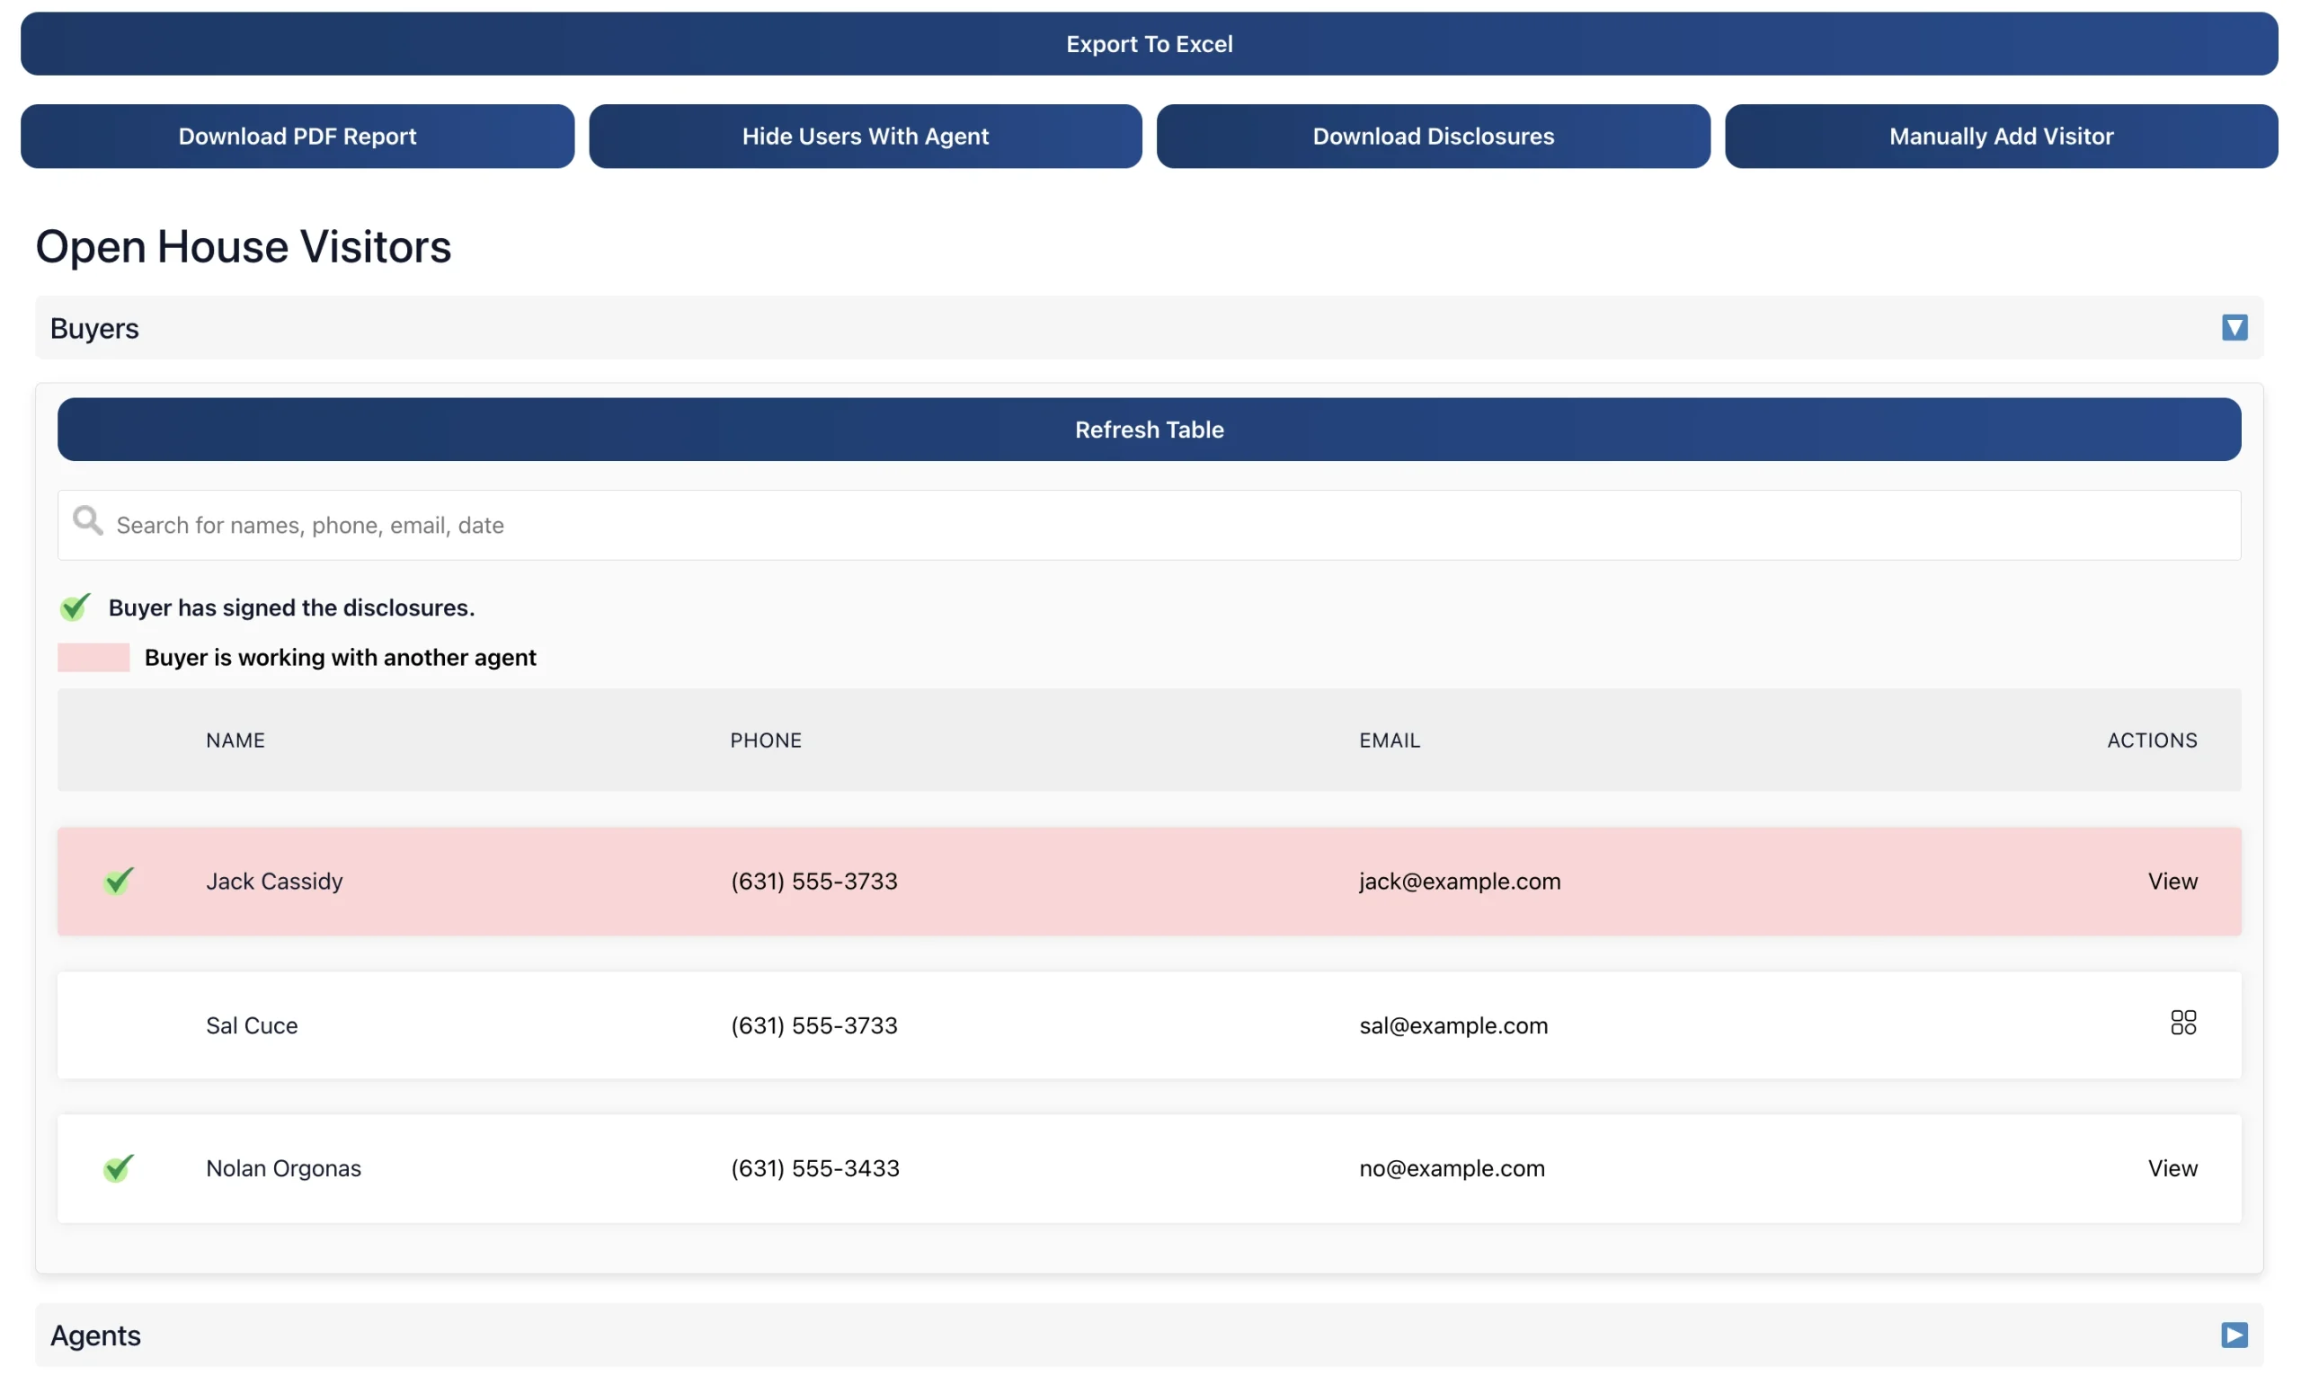Click Download Disclosures button
Image resolution: width=2301 pixels, height=1384 pixels.
pyautogui.click(x=1433, y=137)
